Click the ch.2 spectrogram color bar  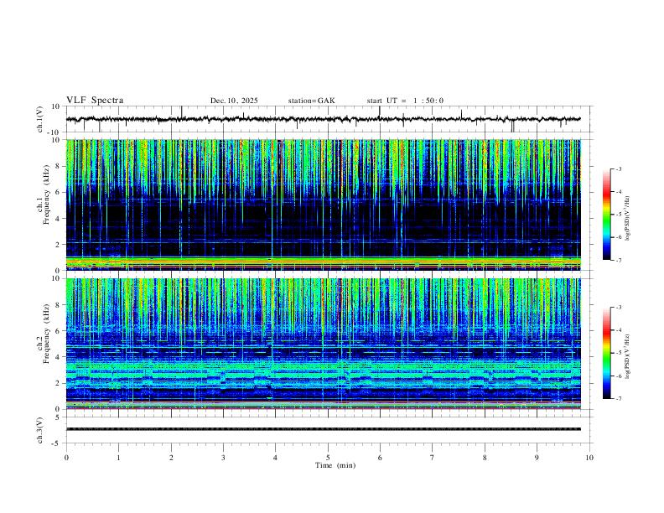pos(607,353)
